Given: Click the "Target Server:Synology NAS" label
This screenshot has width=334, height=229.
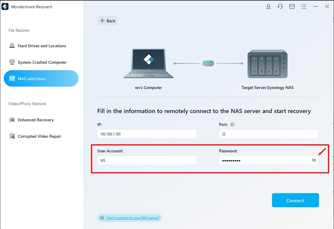Looking at the screenshot, I should coord(268,87).
